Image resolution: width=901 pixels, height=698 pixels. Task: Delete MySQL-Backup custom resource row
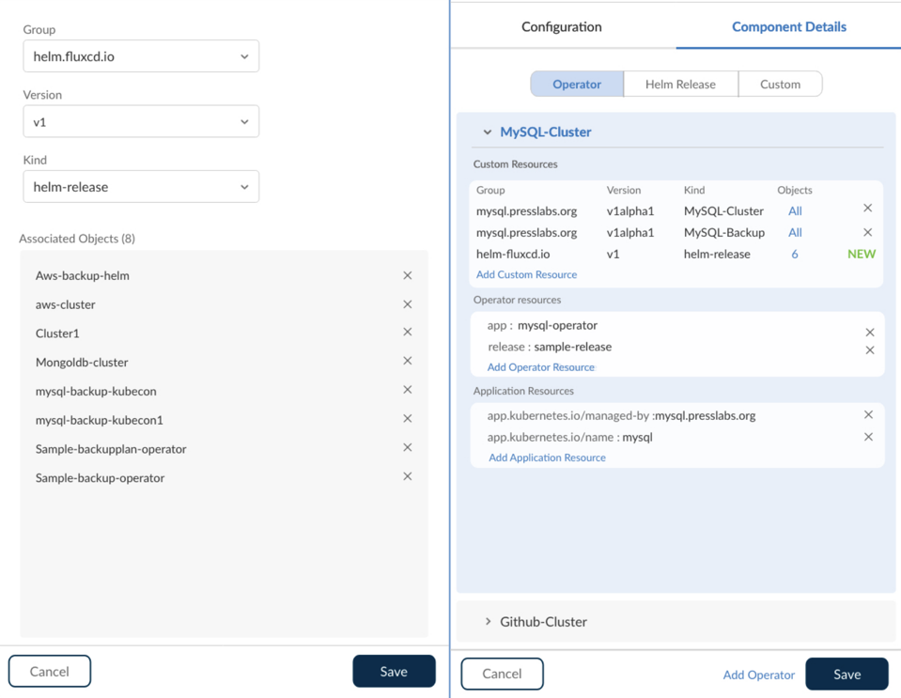pyautogui.click(x=867, y=232)
